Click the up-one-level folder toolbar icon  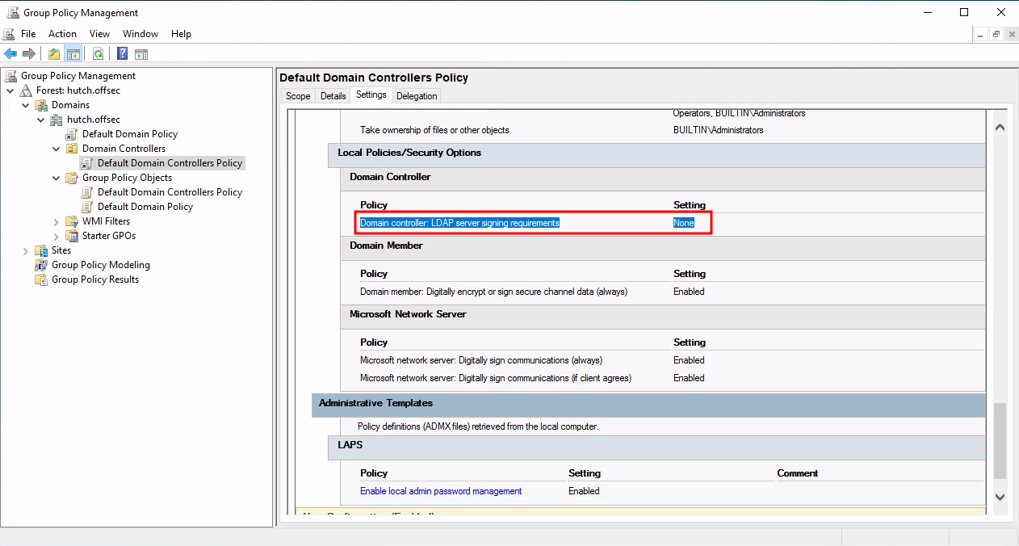tap(54, 54)
